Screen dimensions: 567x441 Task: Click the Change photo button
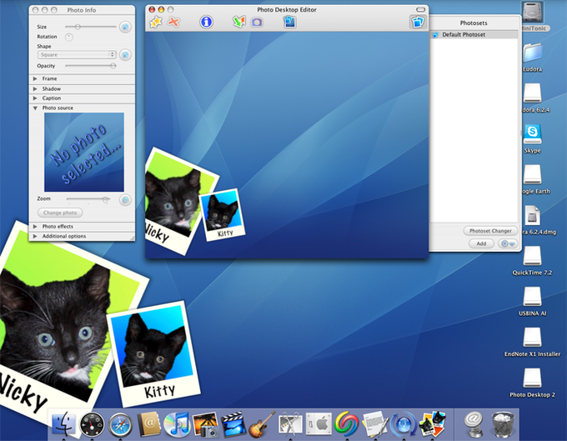pos(60,213)
